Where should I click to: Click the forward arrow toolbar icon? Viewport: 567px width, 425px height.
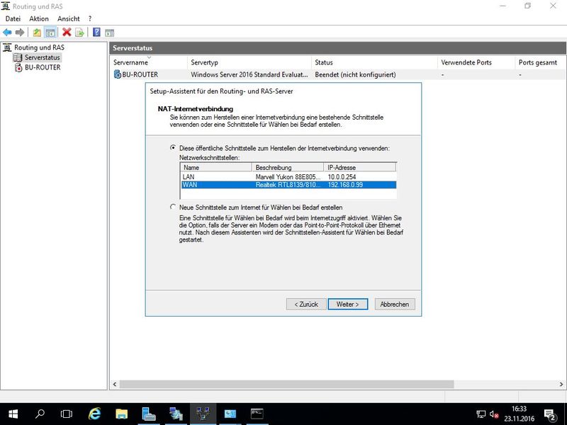coord(20,33)
